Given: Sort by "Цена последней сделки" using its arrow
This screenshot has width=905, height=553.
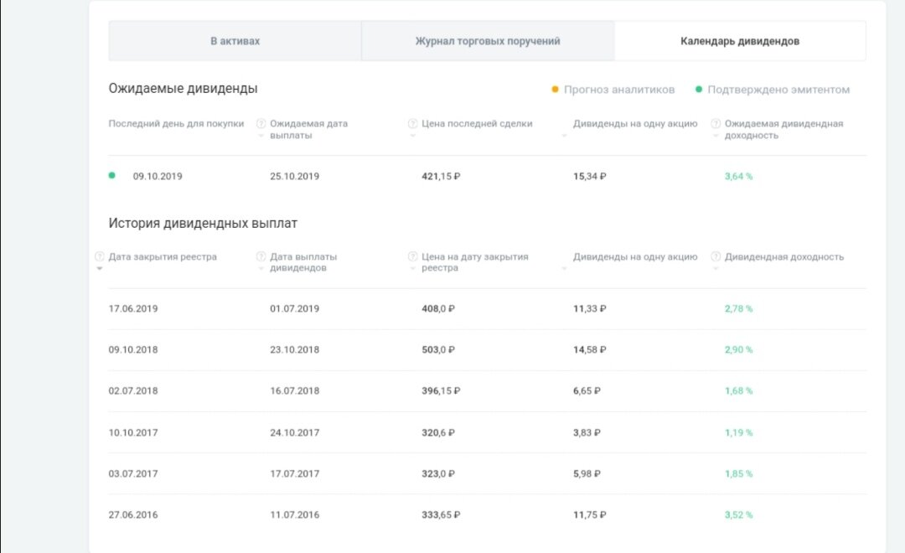Looking at the screenshot, I should [412, 136].
